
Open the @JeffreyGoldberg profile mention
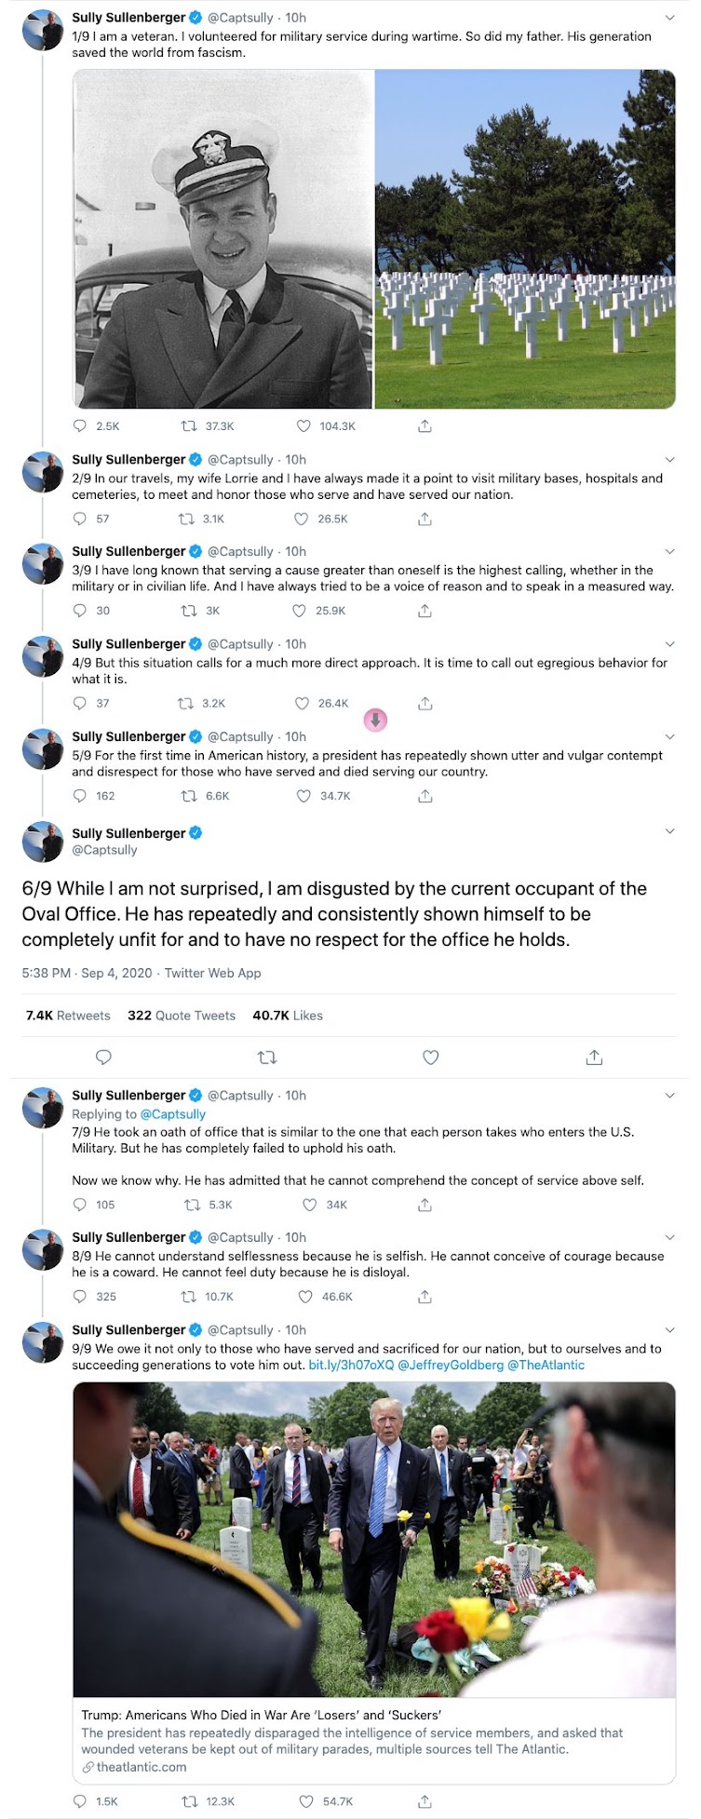tap(451, 1365)
